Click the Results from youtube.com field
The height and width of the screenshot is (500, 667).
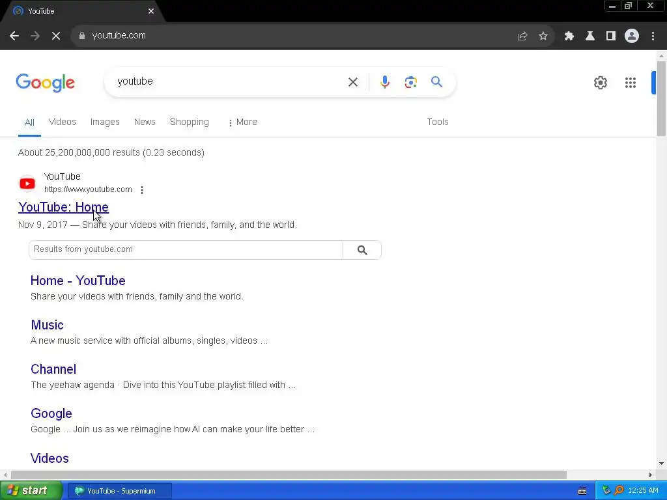186,250
